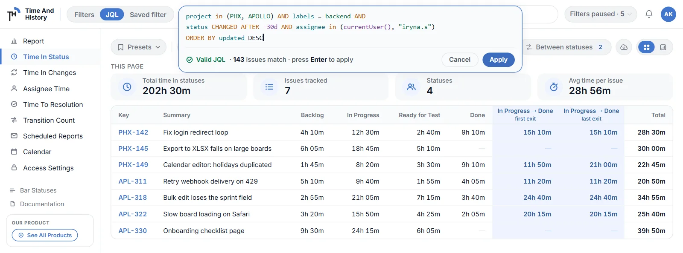Apply the JQL query
This screenshot has width=683, height=253.
coord(499,60)
